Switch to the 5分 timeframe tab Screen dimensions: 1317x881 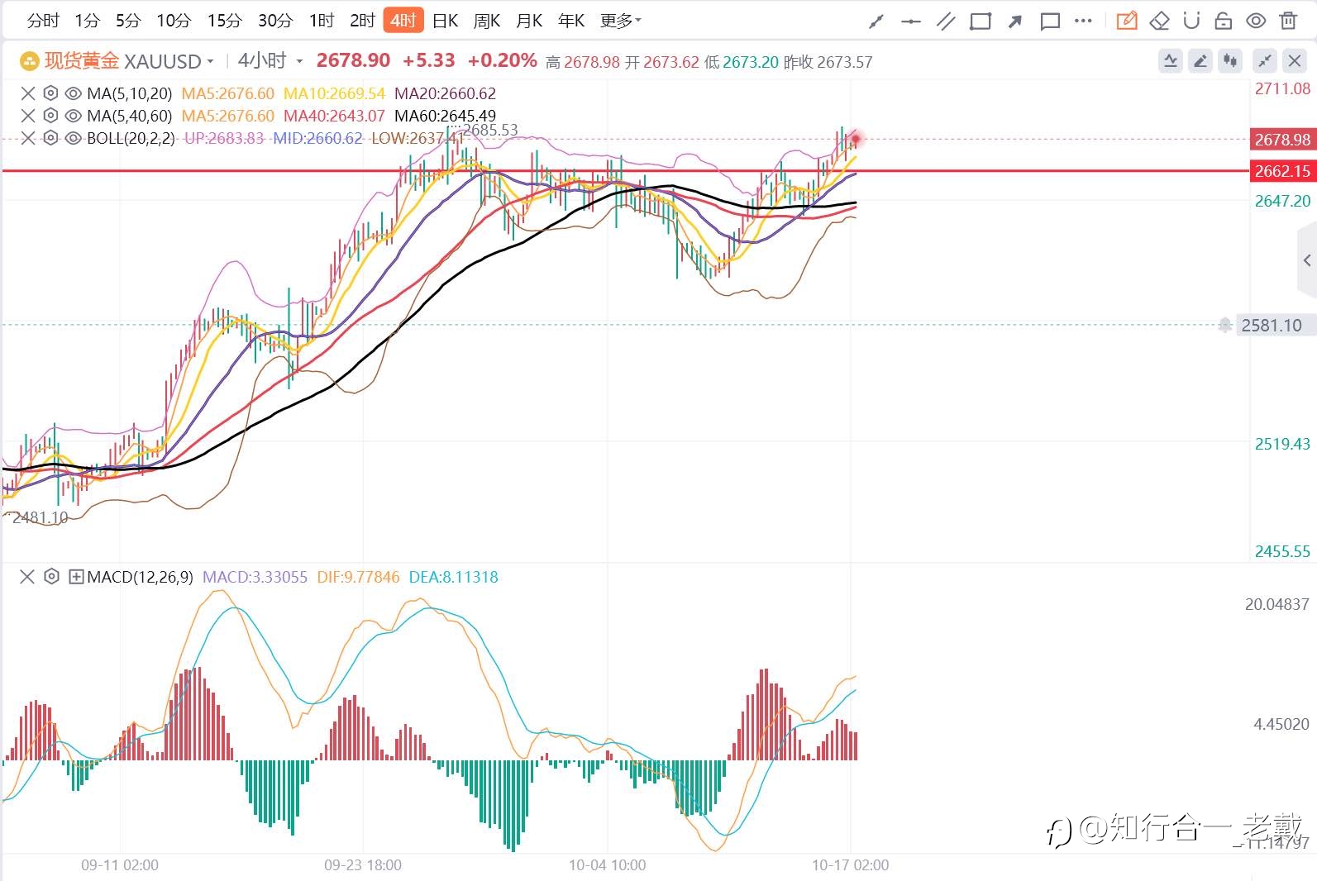(x=128, y=21)
